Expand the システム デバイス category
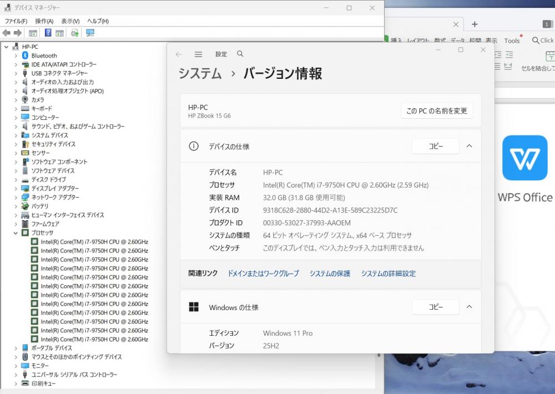555x394 pixels. (x=16, y=135)
